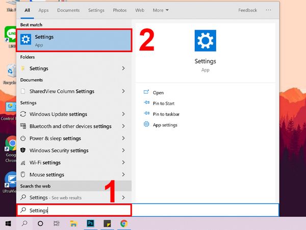Select the Photos filter tab
The width and height of the screenshot is (306, 230).
pos(120,10)
